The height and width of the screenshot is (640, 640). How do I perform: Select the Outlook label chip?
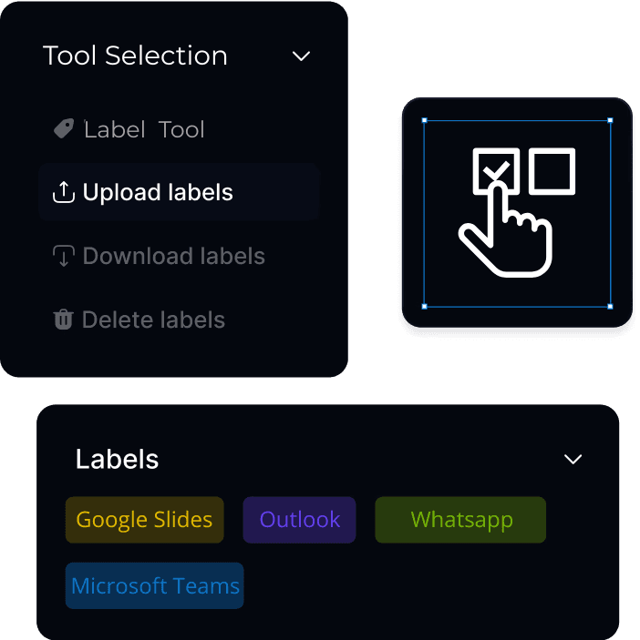pos(300,520)
